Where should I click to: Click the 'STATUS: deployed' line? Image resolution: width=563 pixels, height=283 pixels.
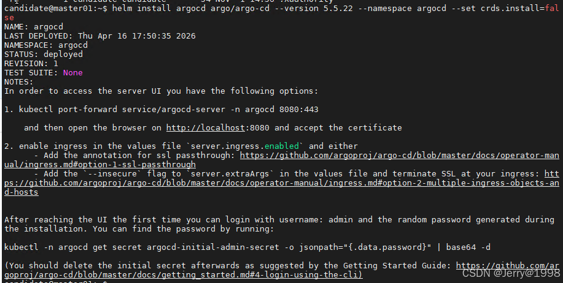point(44,55)
